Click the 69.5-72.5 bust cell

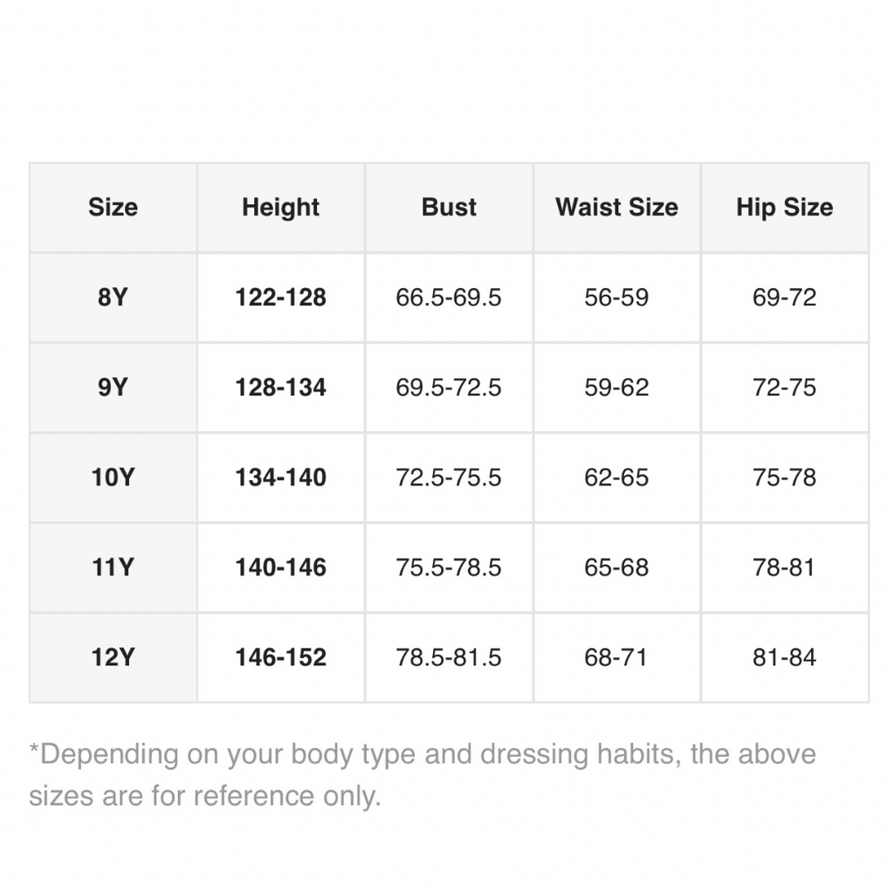(x=449, y=388)
